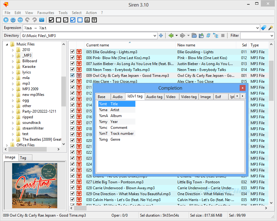Select the %ma Artist completion entry
277x221 pixels.
coord(117,110)
